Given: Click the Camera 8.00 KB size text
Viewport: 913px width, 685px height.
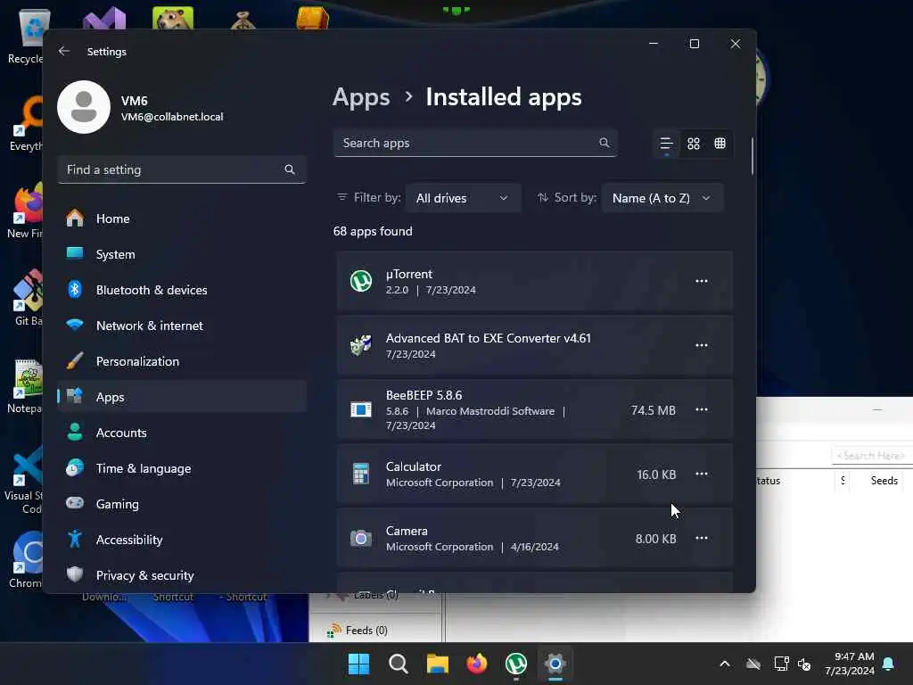Looking at the screenshot, I should [655, 538].
